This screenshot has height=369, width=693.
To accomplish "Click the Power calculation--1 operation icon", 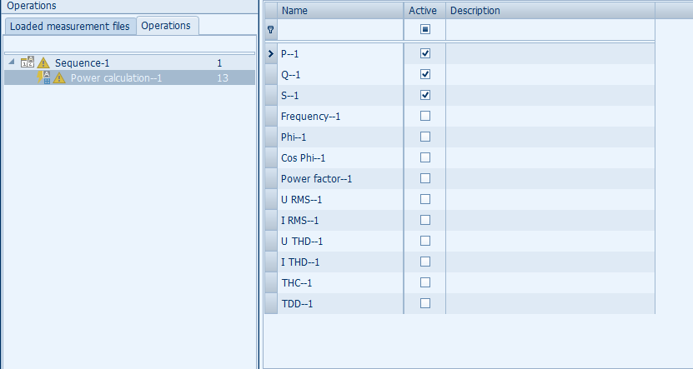I will 43,77.
